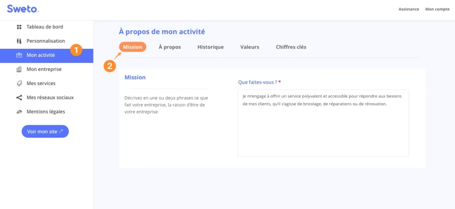
Task: Click the Mes réseaux sociaux share icon
Action: (x=19, y=98)
